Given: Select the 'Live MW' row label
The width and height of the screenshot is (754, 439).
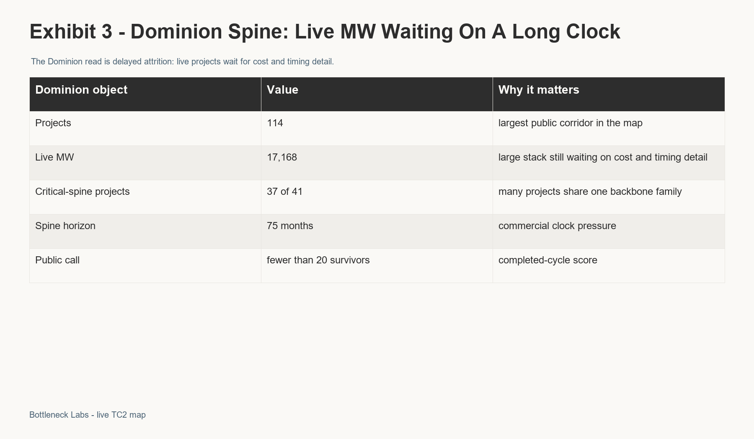Looking at the screenshot, I should pos(145,163).
